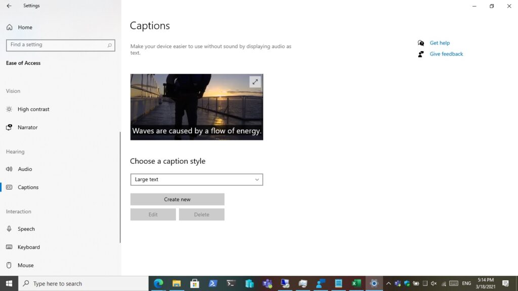Go to Home at the top of sidebar
The width and height of the screenshot is (518, 291).
(22, 27)
